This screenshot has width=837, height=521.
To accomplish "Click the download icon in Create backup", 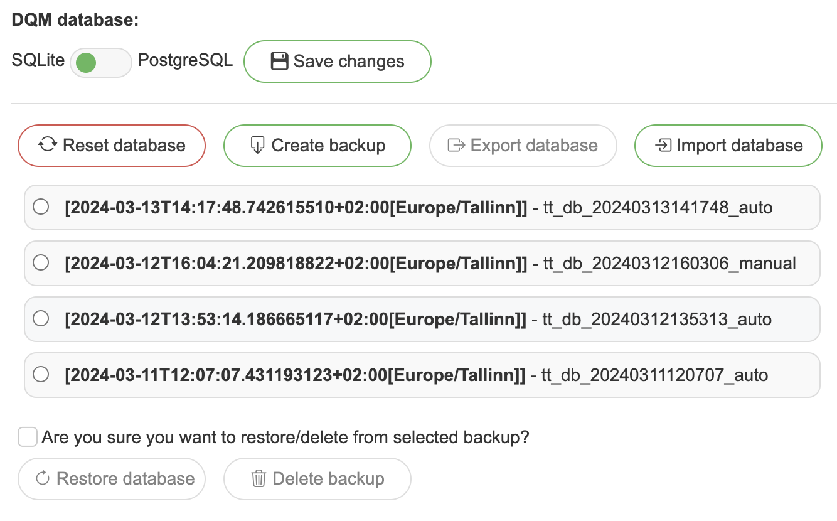I will coord(257,145).
